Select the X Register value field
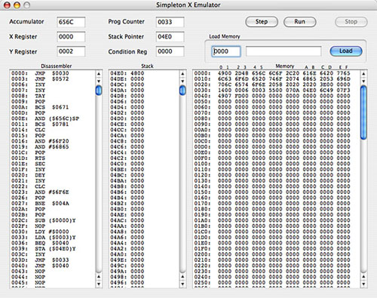The width and height of the screenshot is (377, 298). 71,37
